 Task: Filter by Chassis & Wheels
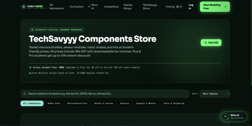tap(146, 103)
